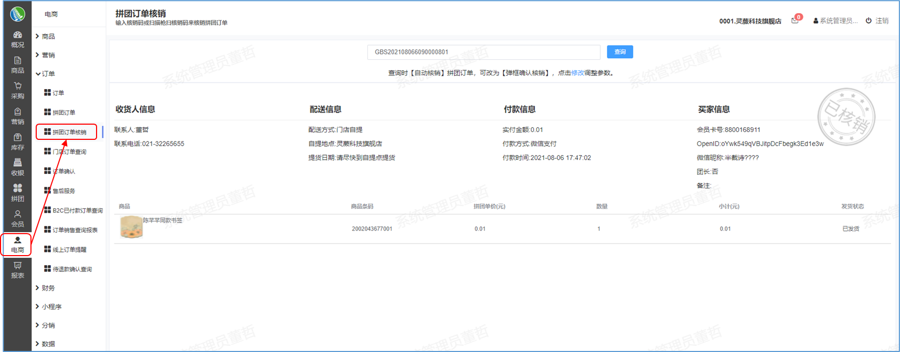Click the store name 0001.灵蕨科技旗舰店

click(x=750, y=21)
